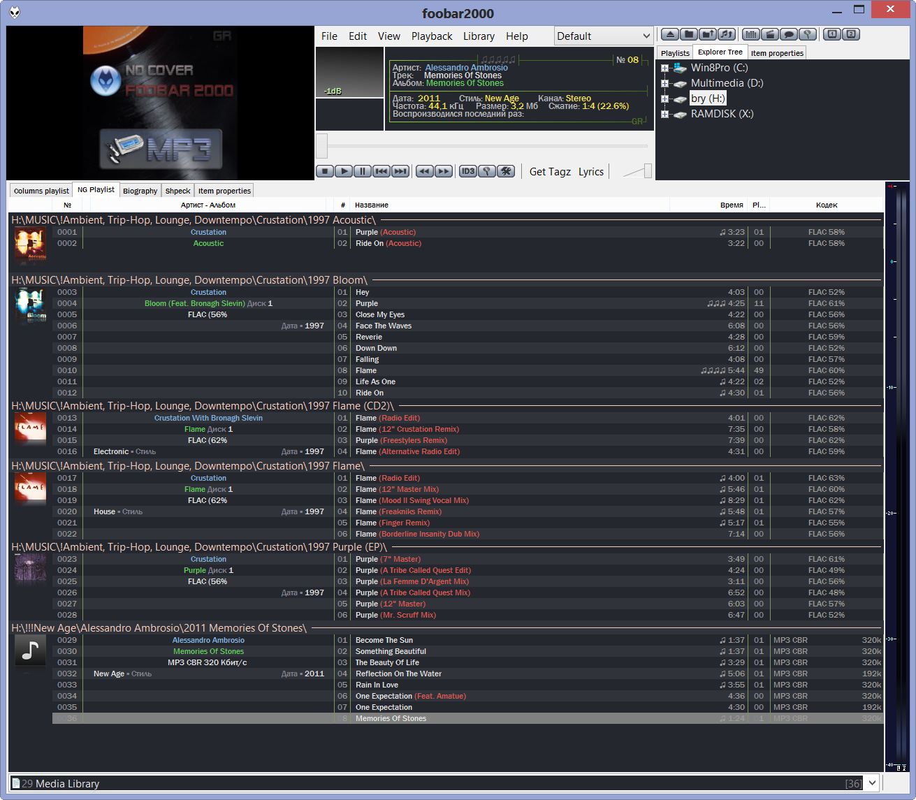Viewport: 916px width, 800px height.
Task: Switch to the Biography tab
Action: (x=140, y=191)
